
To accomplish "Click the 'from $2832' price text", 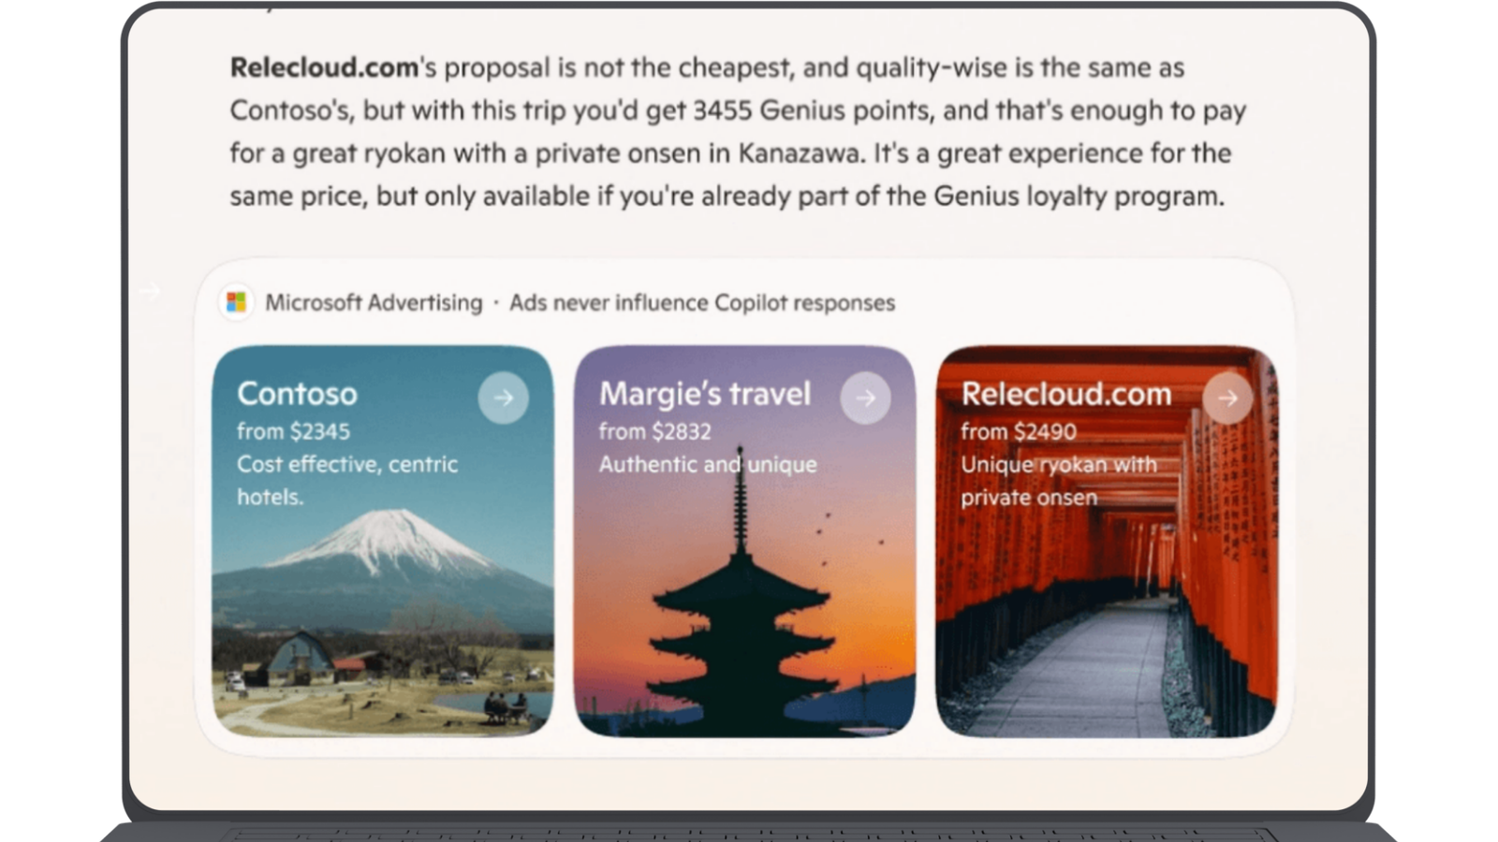I will (x=655, y=431).
